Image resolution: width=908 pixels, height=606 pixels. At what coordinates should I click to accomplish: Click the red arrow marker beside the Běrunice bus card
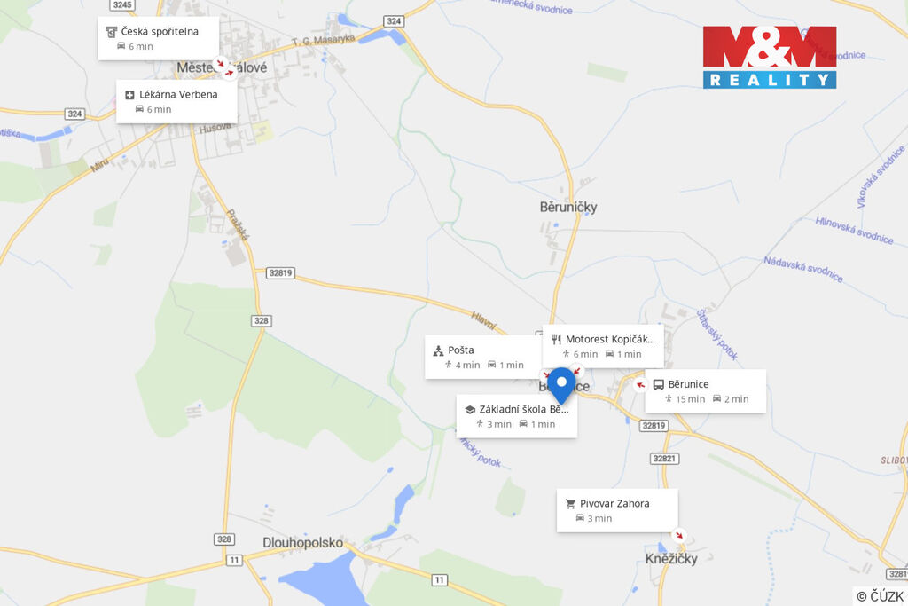coord(640,385)
